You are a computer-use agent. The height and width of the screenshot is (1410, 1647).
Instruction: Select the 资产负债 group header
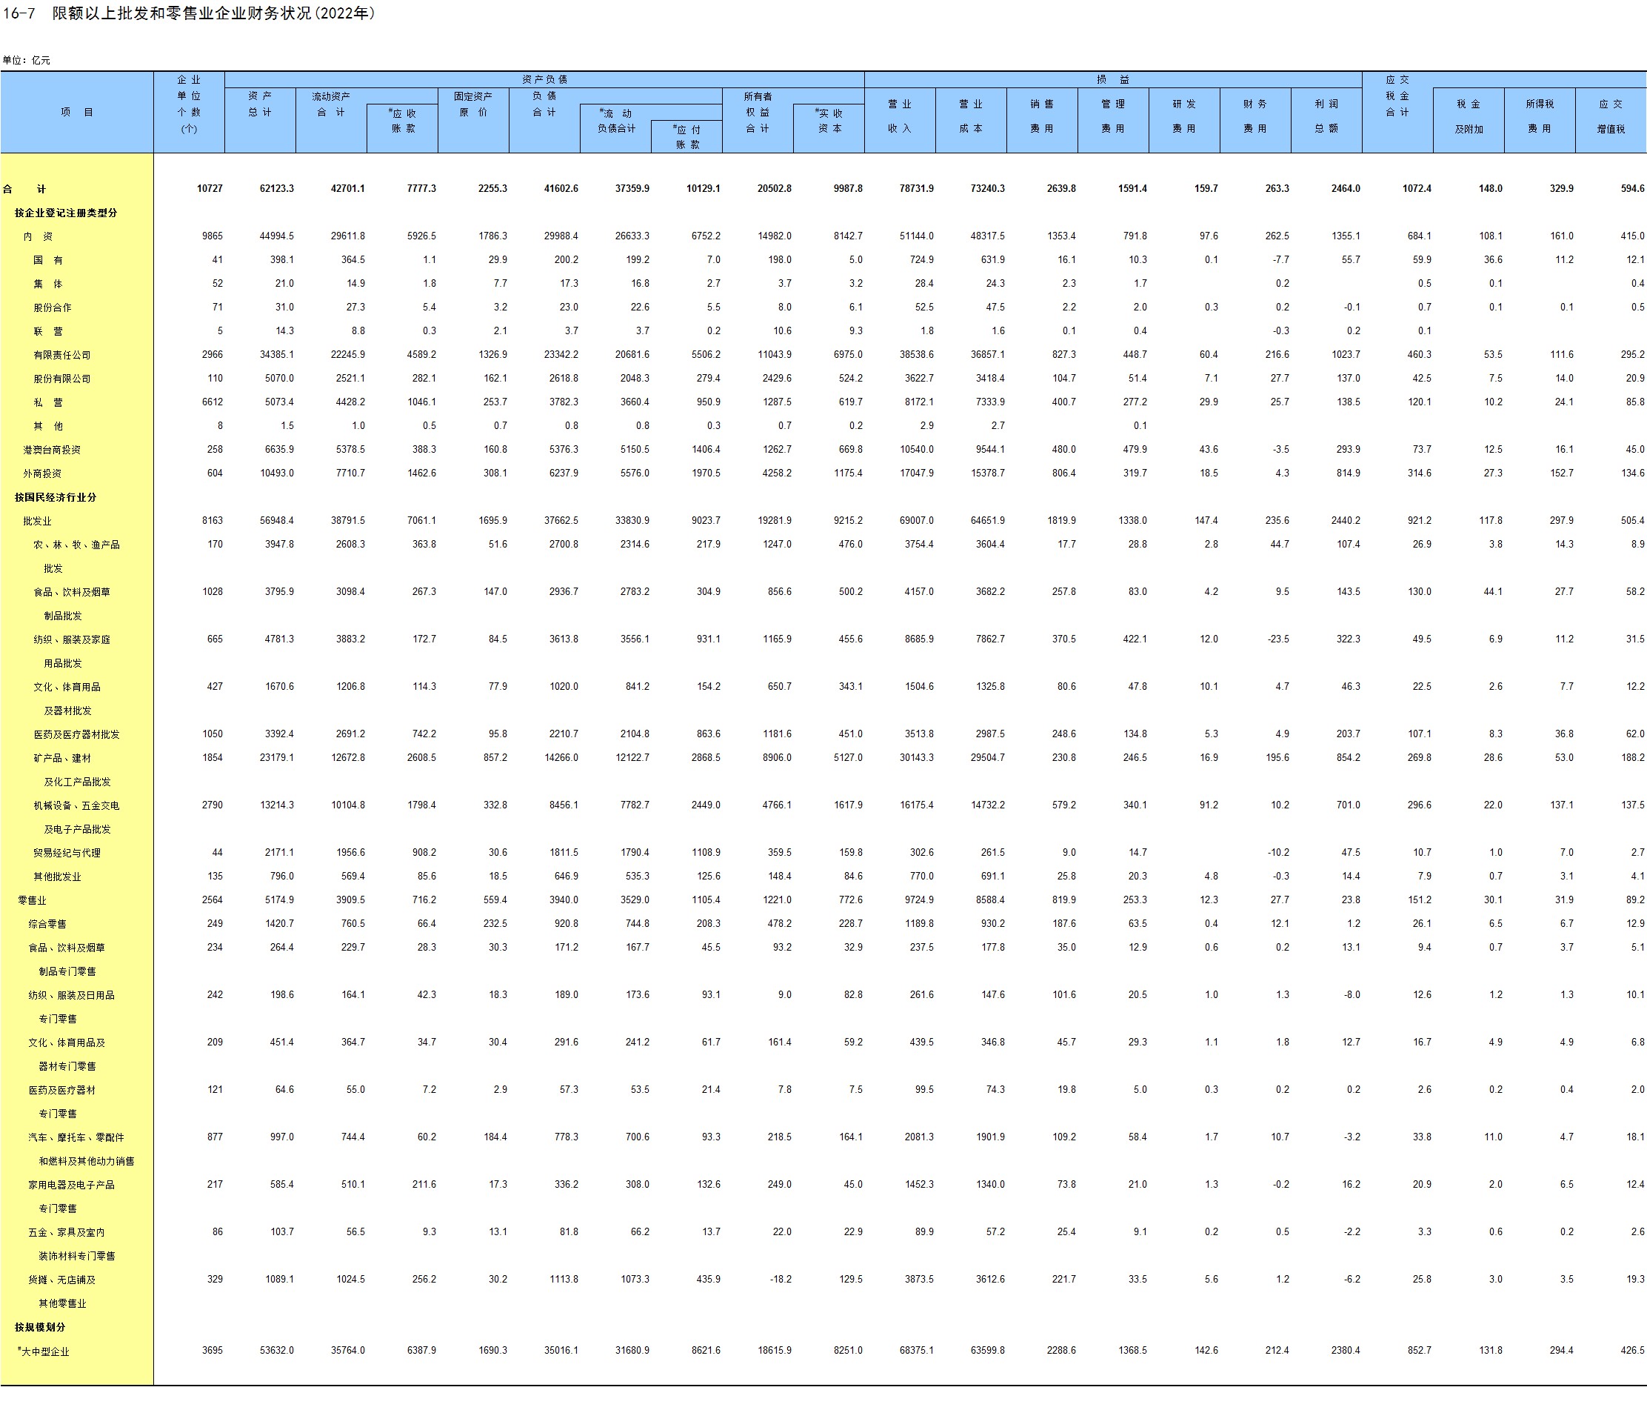click(x=544, y=79)
